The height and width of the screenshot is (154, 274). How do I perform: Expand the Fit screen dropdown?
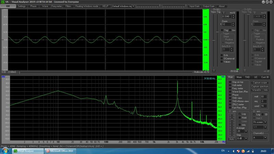coord(265,122)
